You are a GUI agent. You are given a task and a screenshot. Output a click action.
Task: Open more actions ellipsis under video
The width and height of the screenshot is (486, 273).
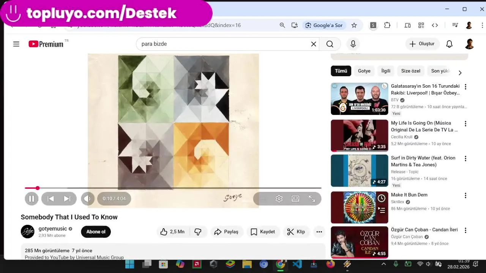pos(319,232)
